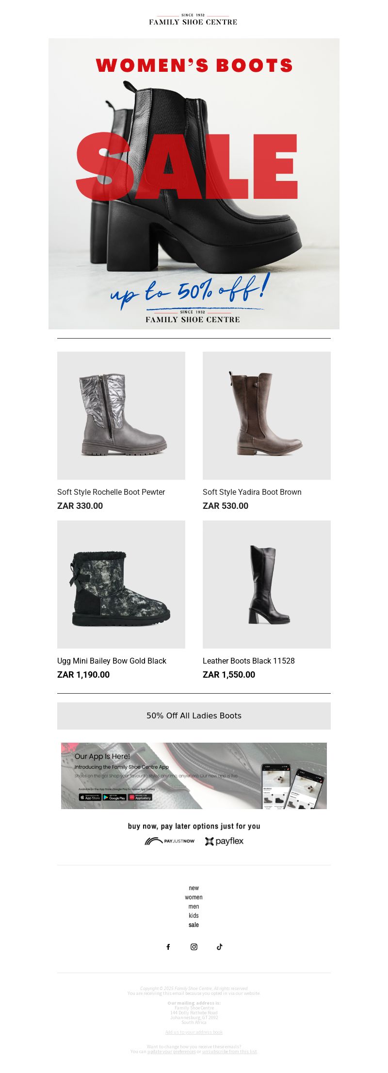The height and width of the screenshot is (1073, 388).
Task: Click the Google Play download badge
Action: coord(114,797)
